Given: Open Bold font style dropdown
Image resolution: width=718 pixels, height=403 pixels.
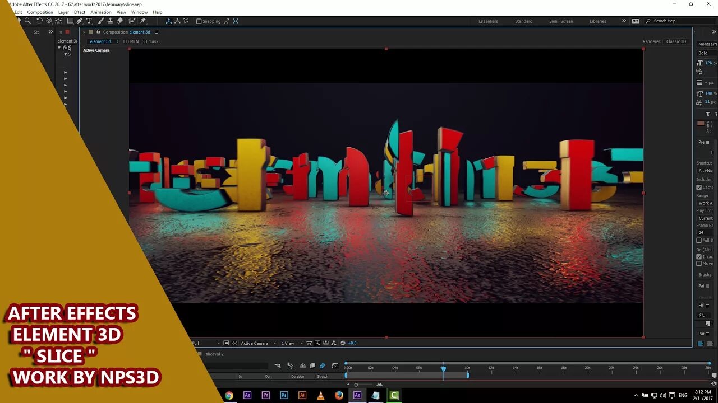Looking at the screenshot, I should (707, 53).
